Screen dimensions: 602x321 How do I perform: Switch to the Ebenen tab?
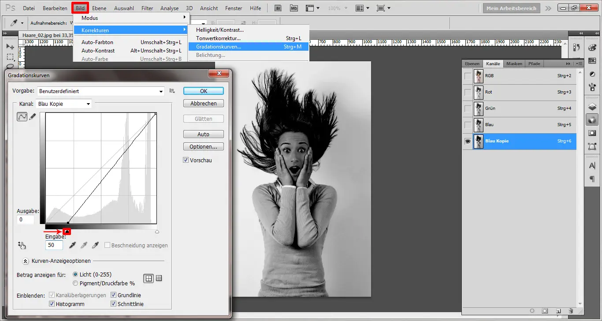click(472, 63)
